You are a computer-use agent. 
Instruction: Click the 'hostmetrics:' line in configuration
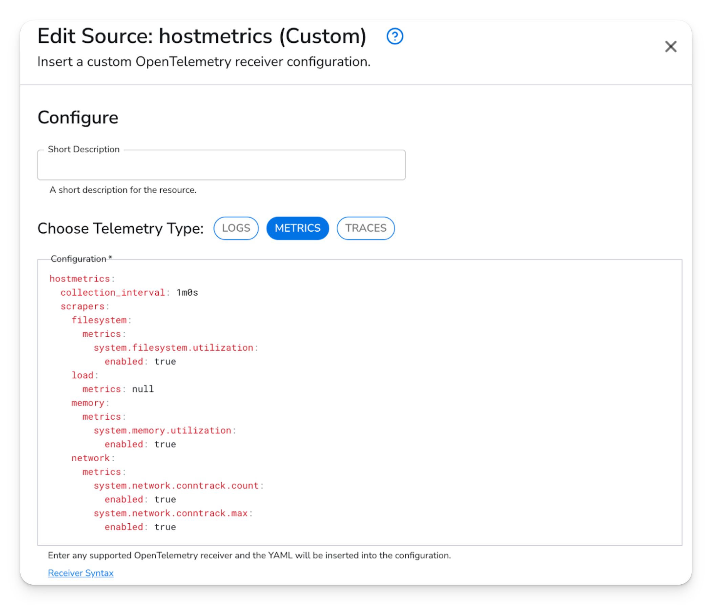(x=82, y=278)
